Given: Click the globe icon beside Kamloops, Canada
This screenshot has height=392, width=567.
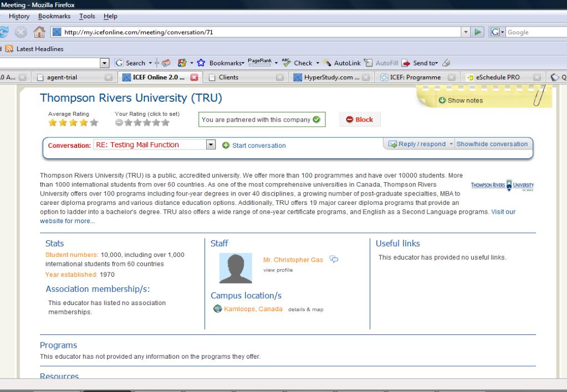Looking at the screenshot, I should 217,309.
